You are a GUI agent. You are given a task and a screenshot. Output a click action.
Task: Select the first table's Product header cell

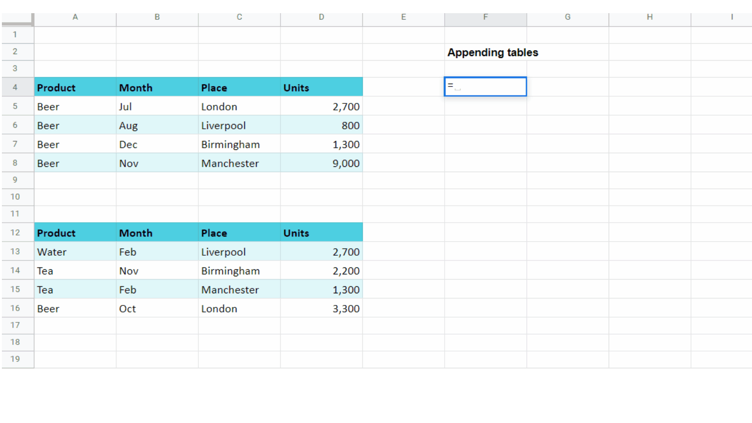click(75, 88)
